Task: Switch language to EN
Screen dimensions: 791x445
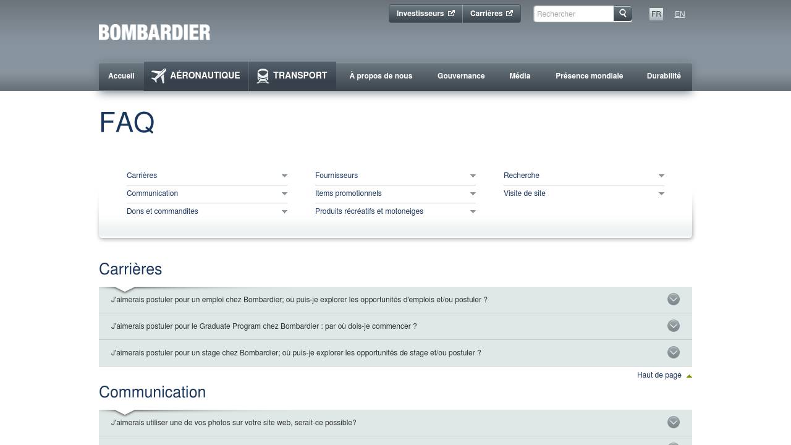Action: click(680, 14)
